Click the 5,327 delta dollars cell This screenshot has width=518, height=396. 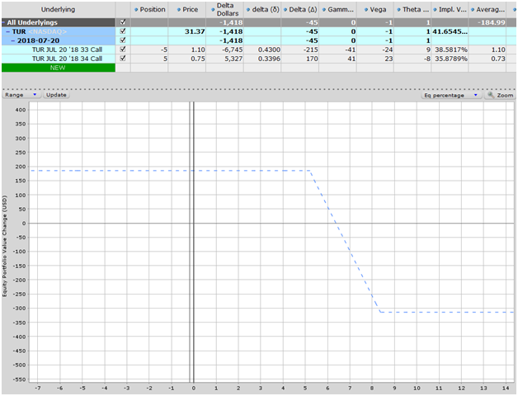coord(224,59)
